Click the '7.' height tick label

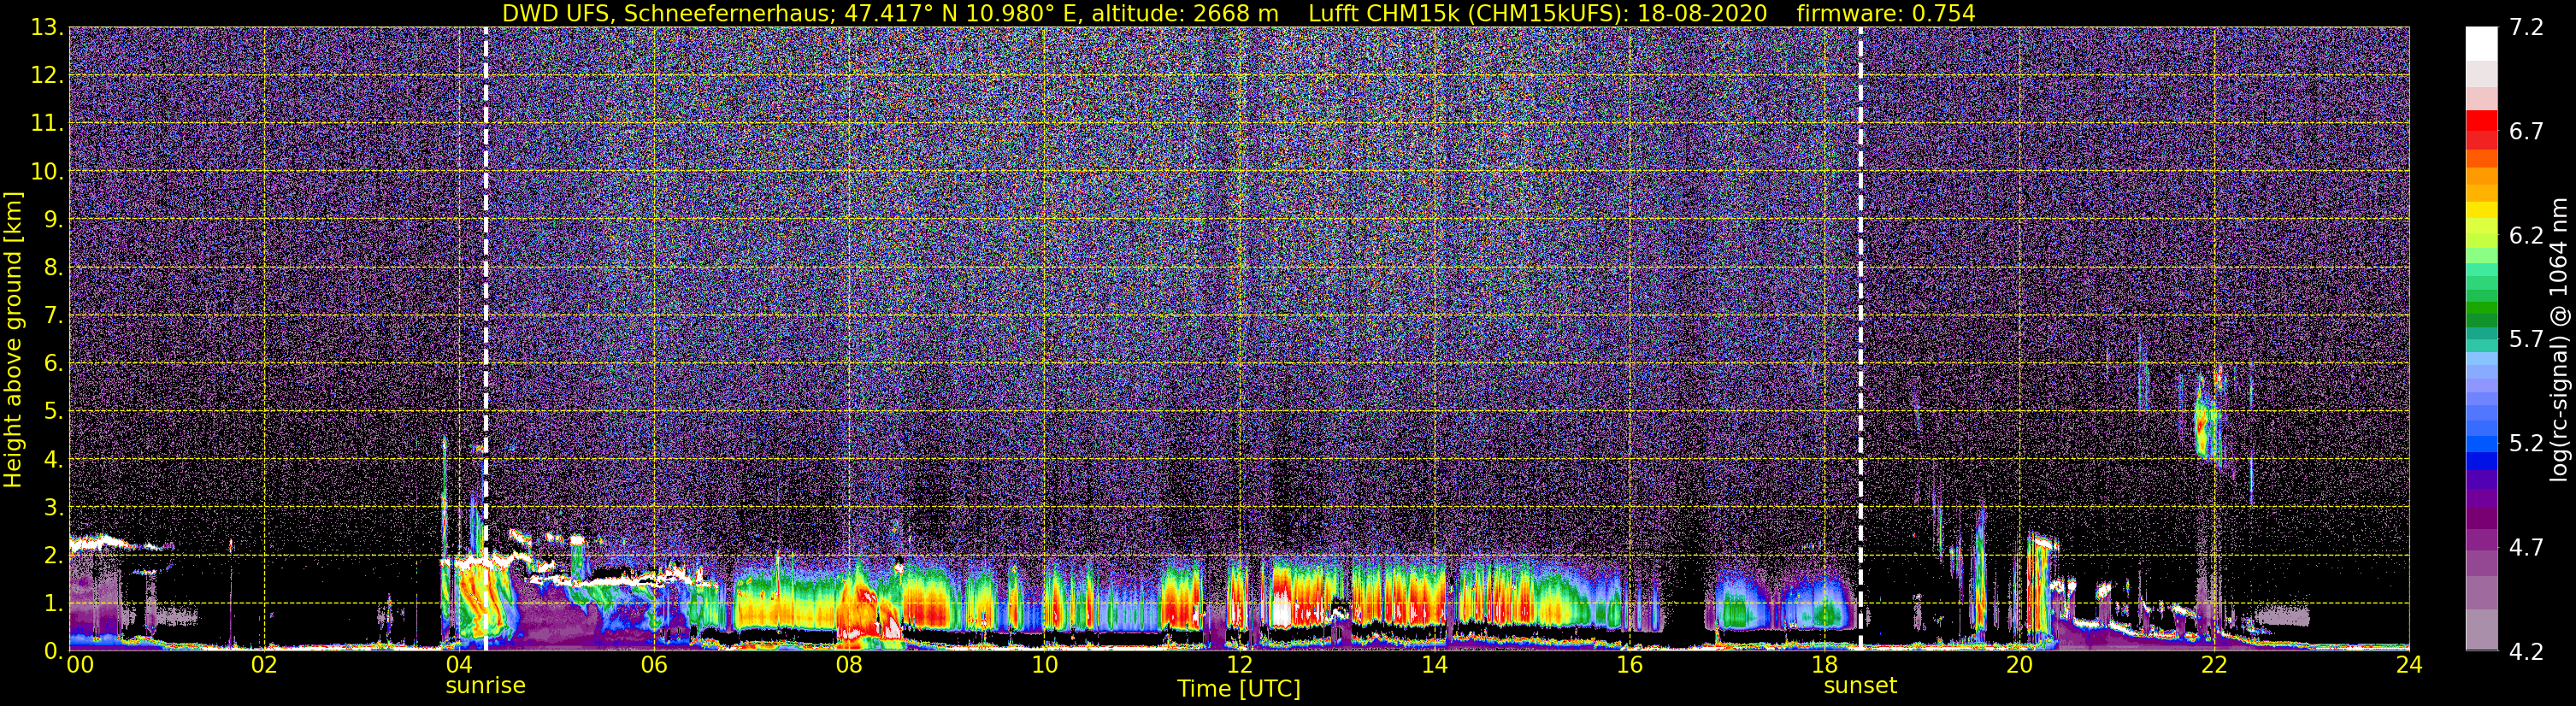(53, 316)
